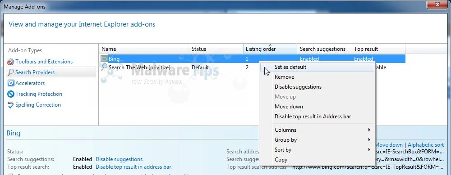Sort by the Status column header
The height and width of the screenshot is (175, 451).
point(216,49)
